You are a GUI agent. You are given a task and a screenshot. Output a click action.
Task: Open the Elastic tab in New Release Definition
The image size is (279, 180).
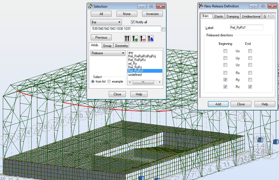click(219, 16)
